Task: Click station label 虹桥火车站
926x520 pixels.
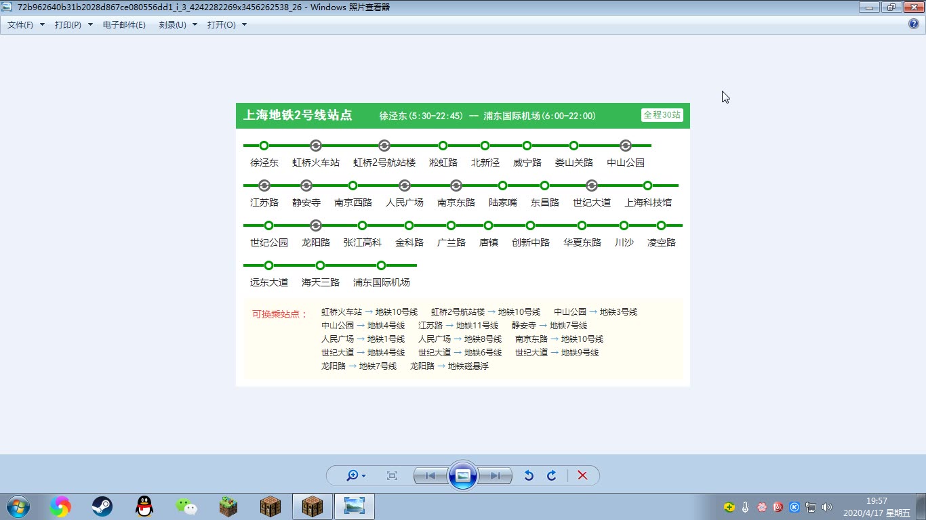Action: pos(316,162)
